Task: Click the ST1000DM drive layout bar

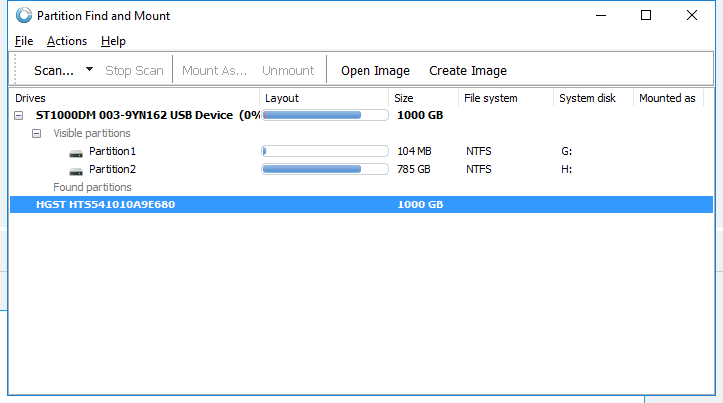Action: click(x=326, y=115)
